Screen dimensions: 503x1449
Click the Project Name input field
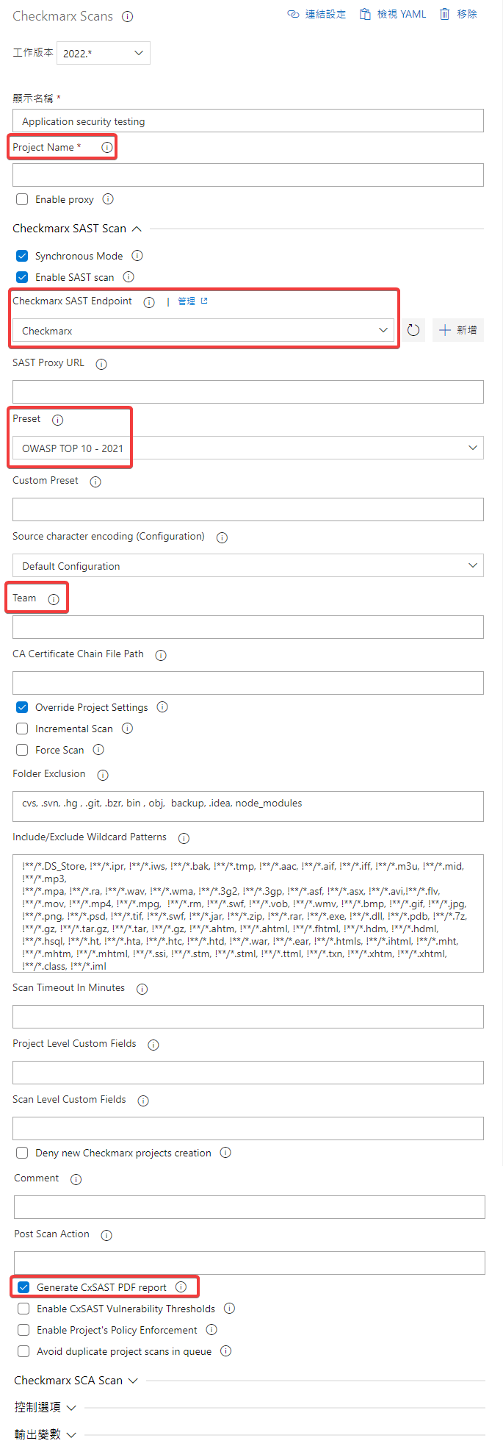coord(247,175)
